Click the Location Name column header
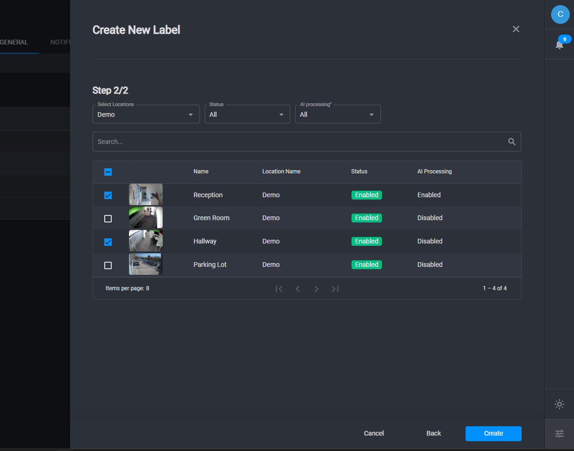This screenshot has width=574, height=451. pos(281,172)
